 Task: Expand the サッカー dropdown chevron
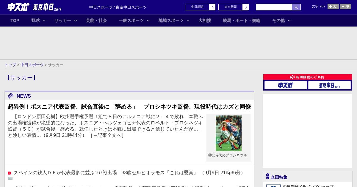point(76,20)
